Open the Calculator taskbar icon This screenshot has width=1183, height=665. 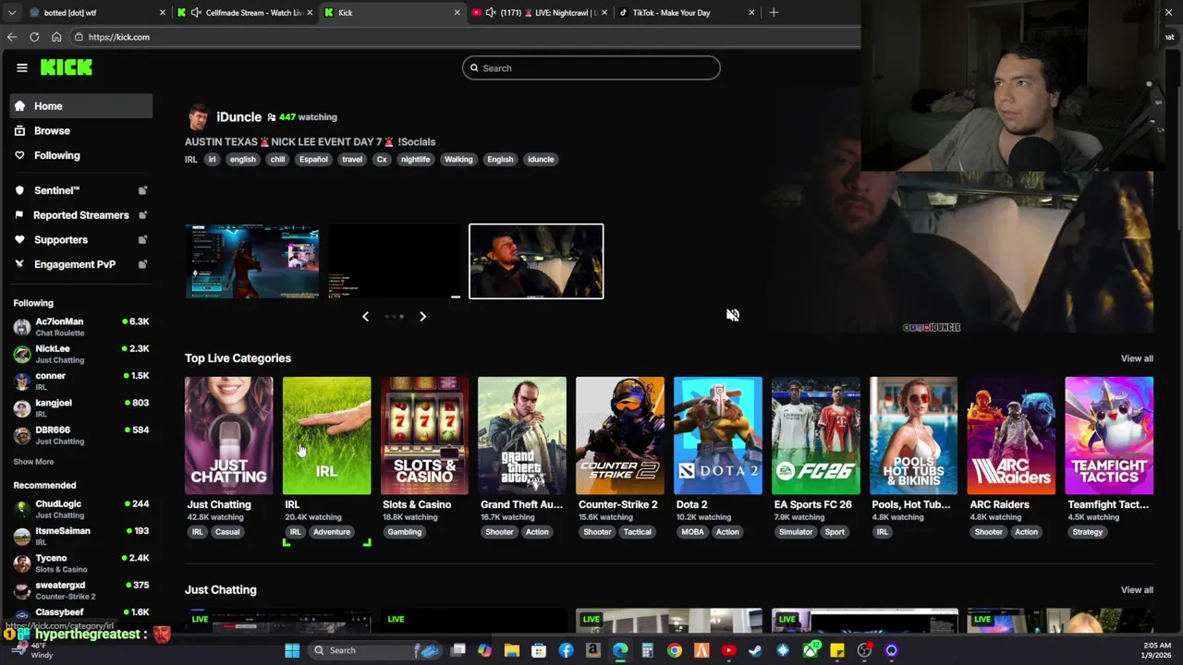[x=647, y=650]
